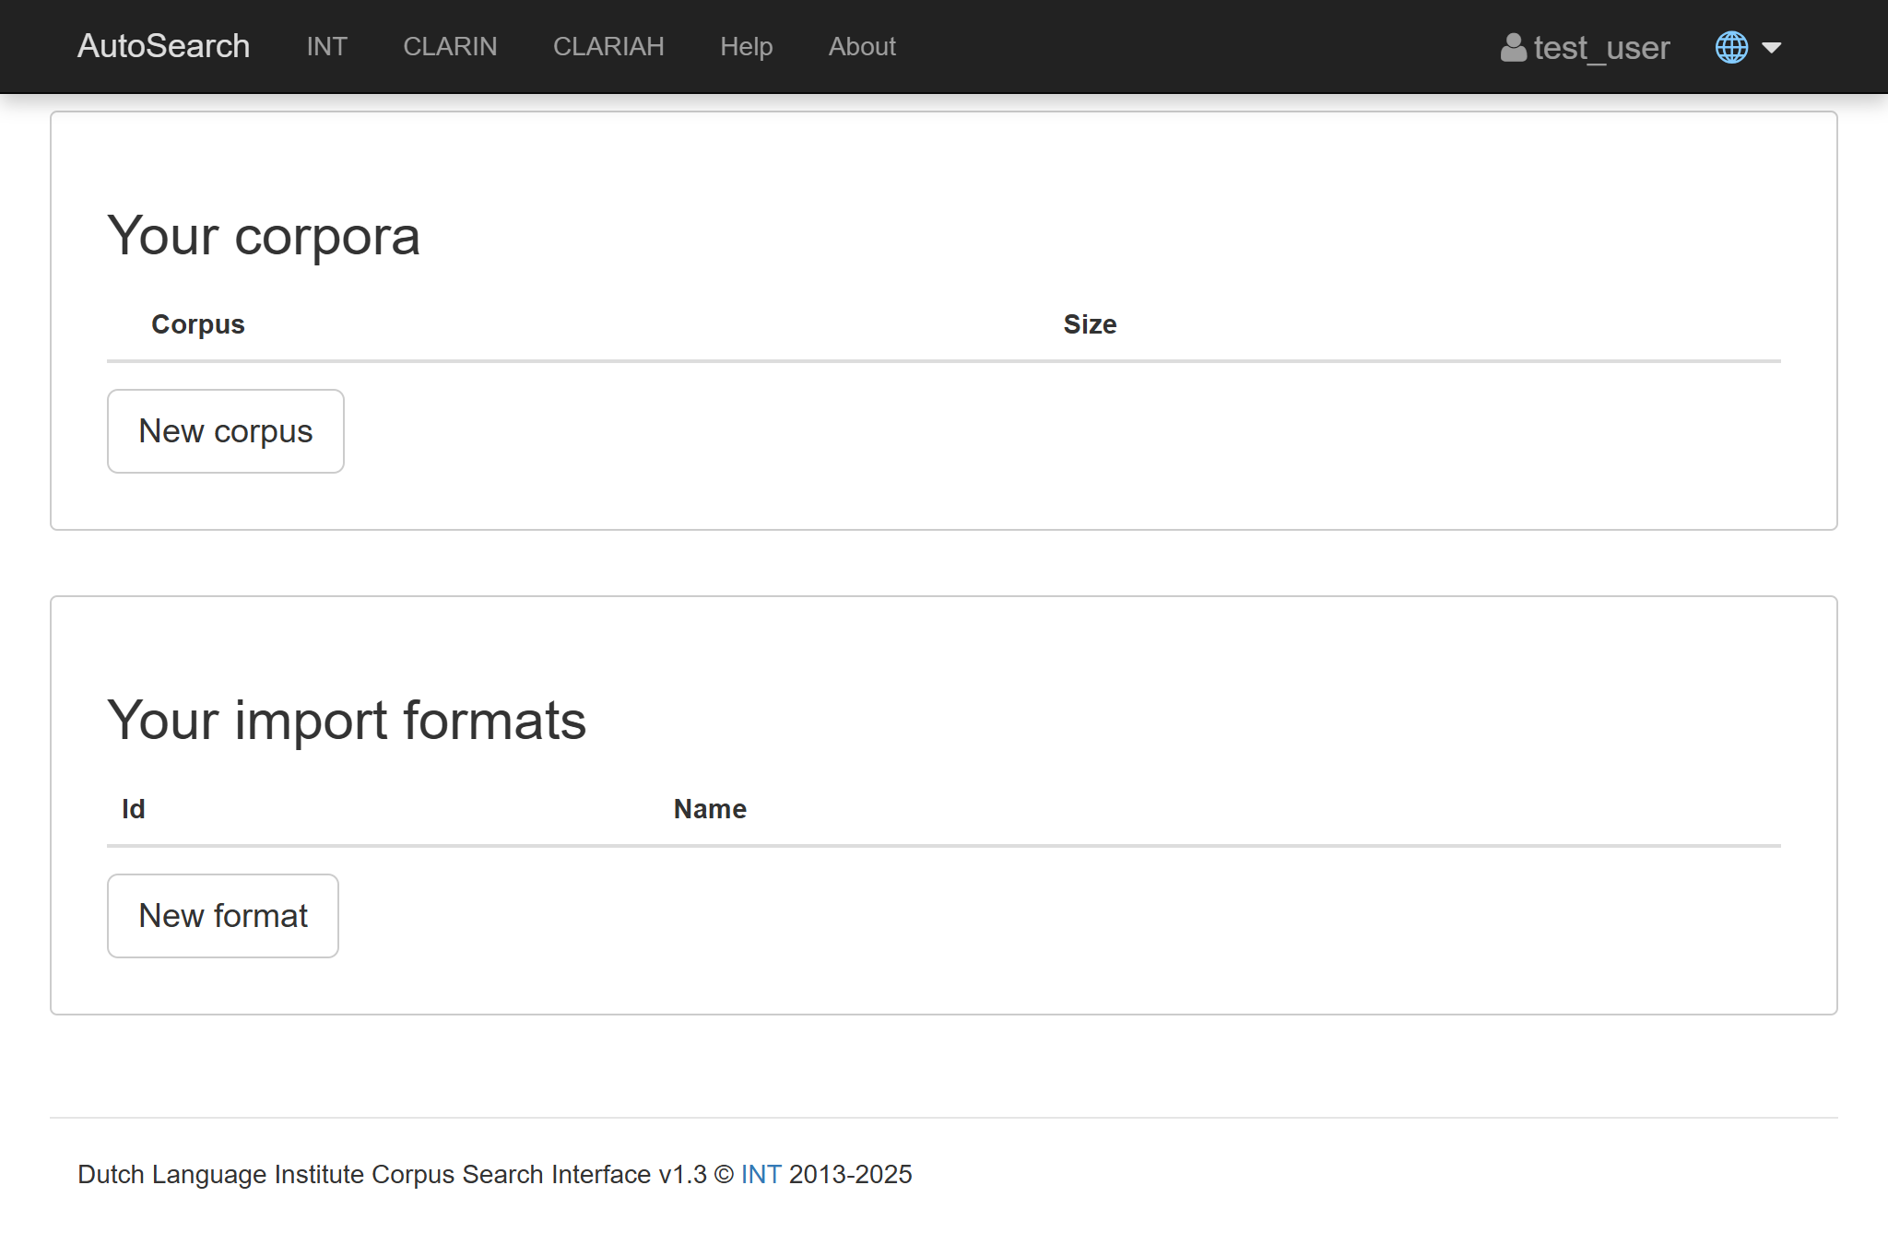This screenshot has height=1244, width=1888.
Task: Click the Your import formats heading
Action: (x=347, y=721)
